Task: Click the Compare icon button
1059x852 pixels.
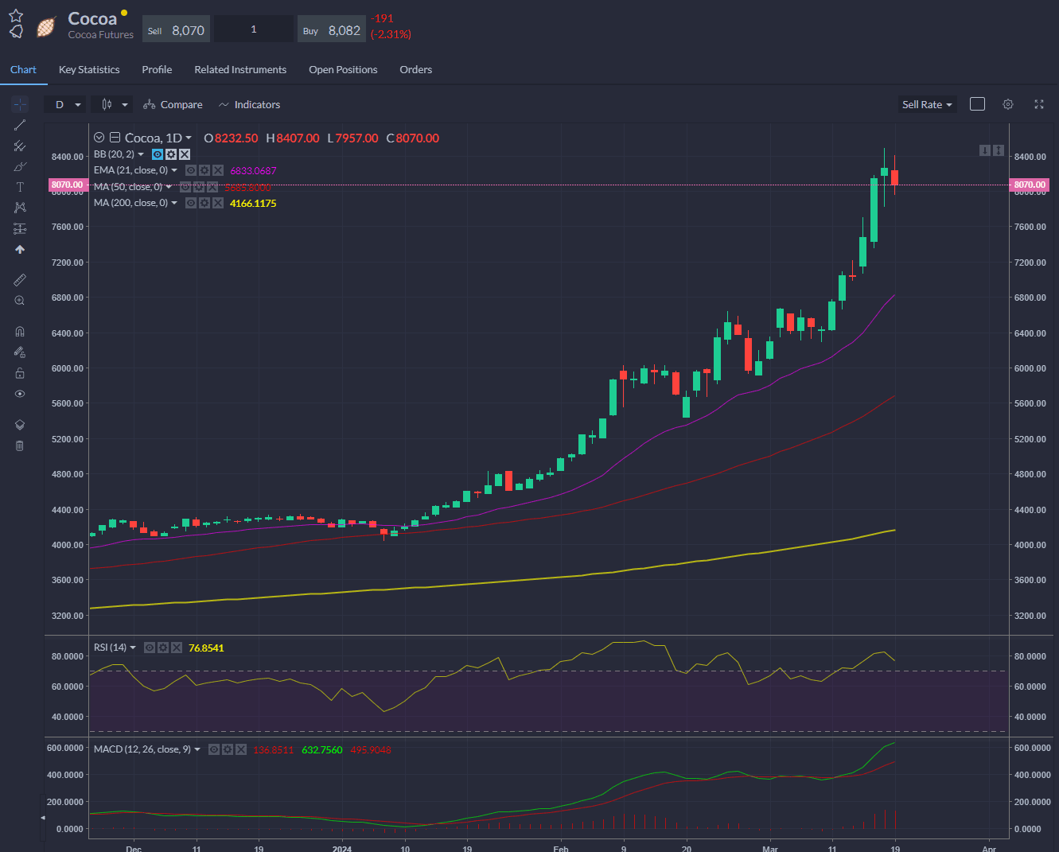Action: (173, 104)
